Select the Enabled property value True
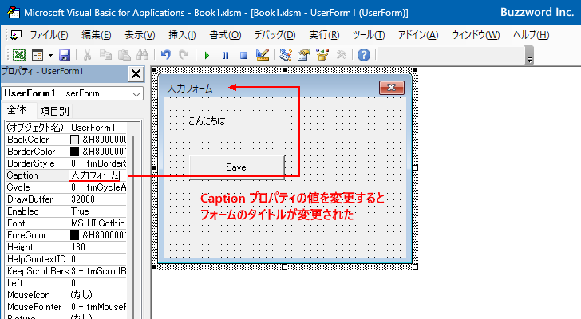Viewport: 581px width, 319px height. pyautogui.click(x=98, y=211)
